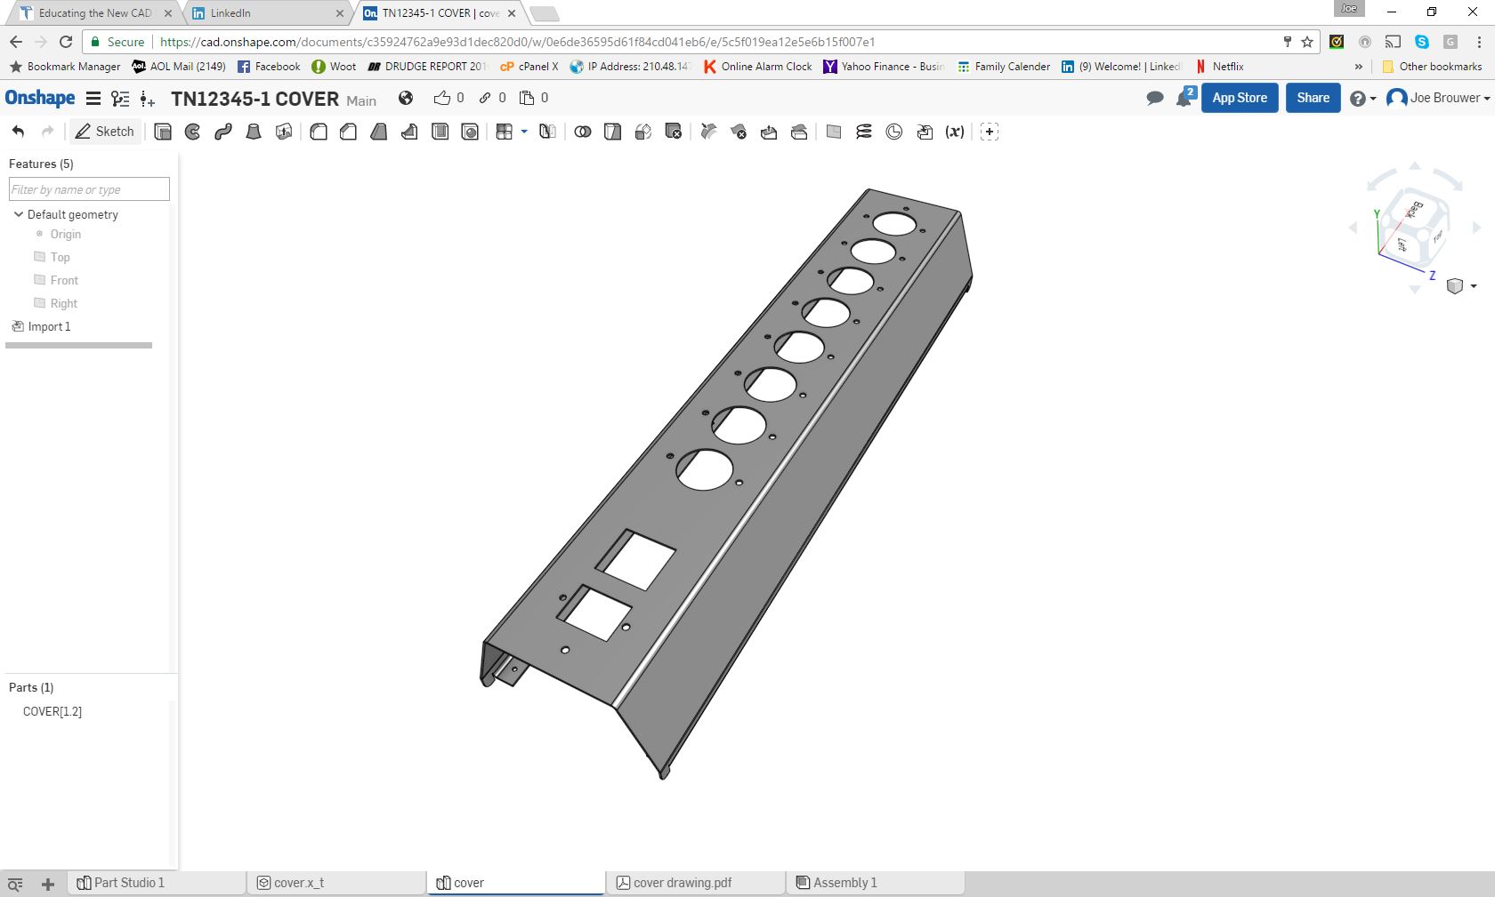Screen dimensions: 1495x897
Task: Click the Undo arrow in toolbar
Action: (18, 132)
